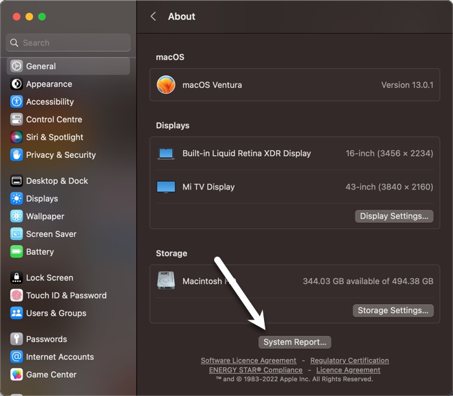Click 344.03 GB available of 494.38 GB

tap(368, 281)
